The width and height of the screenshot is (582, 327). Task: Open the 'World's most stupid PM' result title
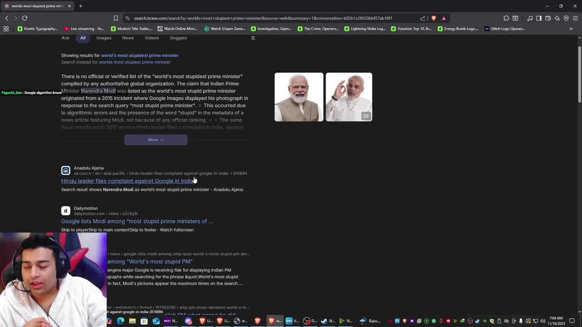(150, 262)
